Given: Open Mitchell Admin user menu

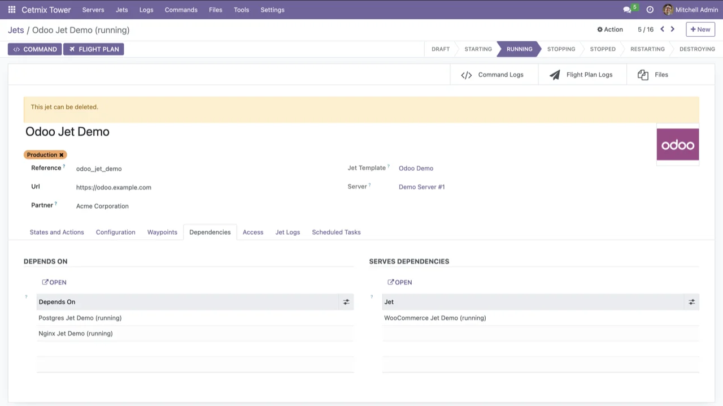Looking at the screenshot, I should click(x=690, y=10).
